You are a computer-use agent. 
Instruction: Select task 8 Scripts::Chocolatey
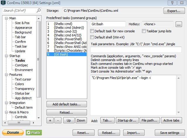67,51
